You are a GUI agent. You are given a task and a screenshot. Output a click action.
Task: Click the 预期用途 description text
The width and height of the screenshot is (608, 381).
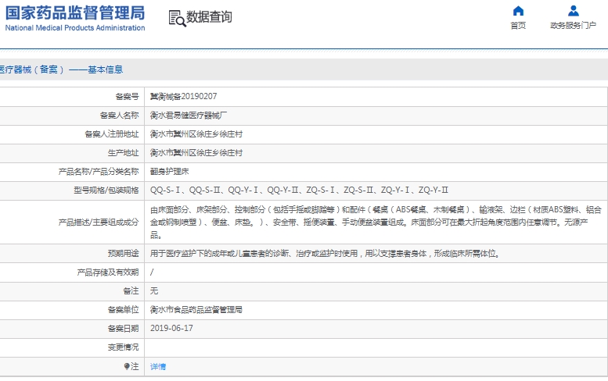[x=325, y=254]
